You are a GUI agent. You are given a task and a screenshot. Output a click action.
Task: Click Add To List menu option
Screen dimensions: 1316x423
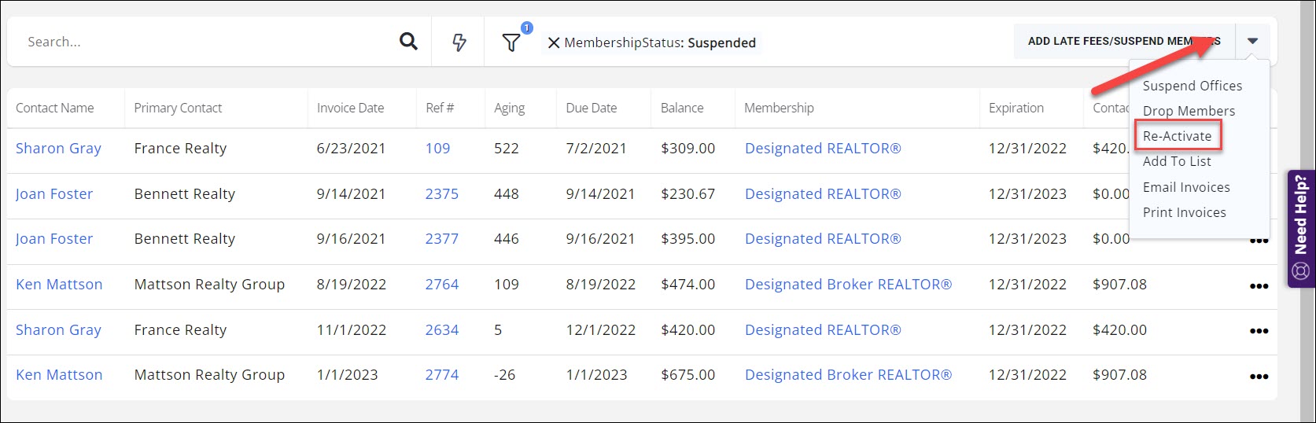point(1177,161)
